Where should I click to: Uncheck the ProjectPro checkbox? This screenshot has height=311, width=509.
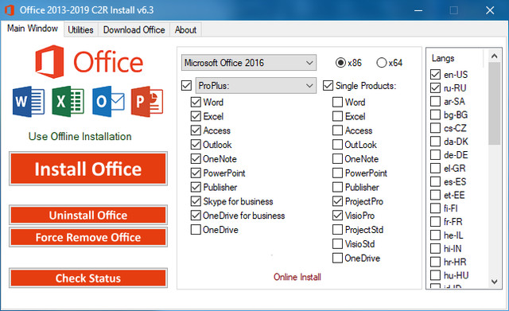click(x=337, y=201)
